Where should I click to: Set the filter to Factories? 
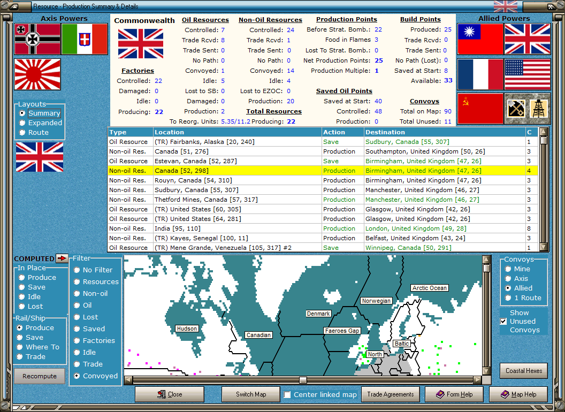click(78, 341)
